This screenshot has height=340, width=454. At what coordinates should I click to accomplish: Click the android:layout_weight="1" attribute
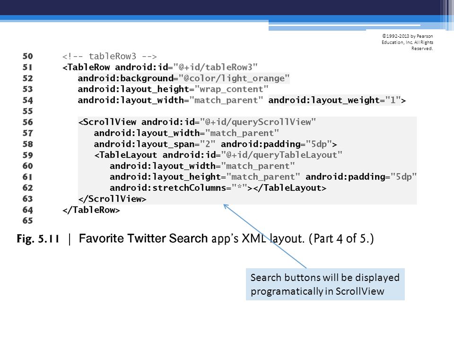[x=335, y=100]
